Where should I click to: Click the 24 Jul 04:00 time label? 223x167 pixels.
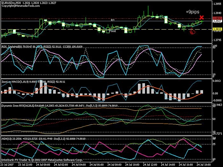[x=79, y=165]
